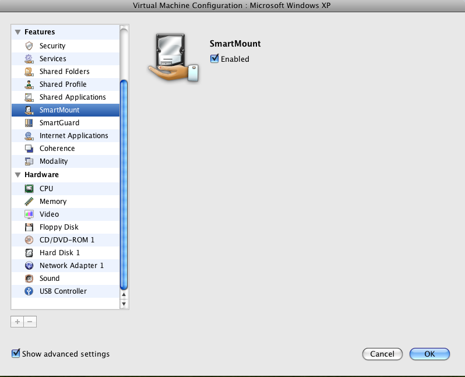Select Hard Disk 1 row
465x377 pixels.
pos(65,253)
